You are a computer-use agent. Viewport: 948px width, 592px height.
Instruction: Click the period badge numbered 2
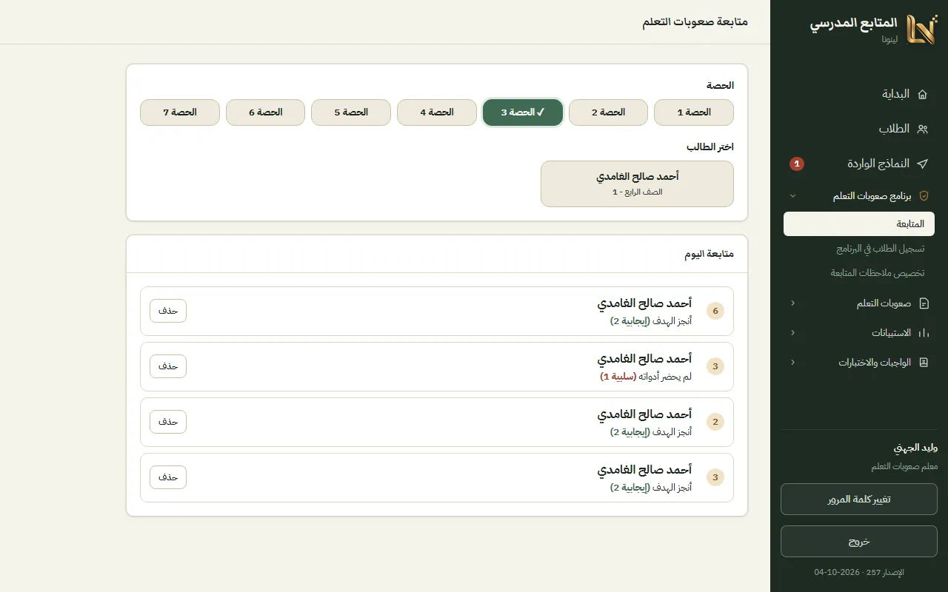715,422
